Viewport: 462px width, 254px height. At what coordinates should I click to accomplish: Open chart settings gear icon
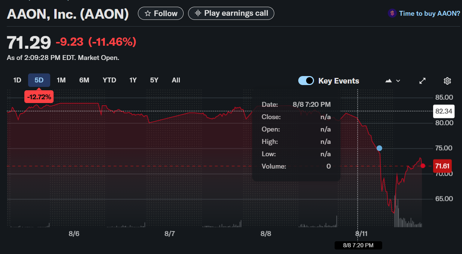click(x=447, y=81)
